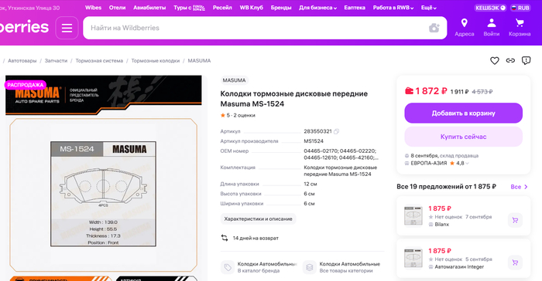Open MS-1524 product main image
The width and height of the screenshot is (542, 281).
[x=103, y=194]
